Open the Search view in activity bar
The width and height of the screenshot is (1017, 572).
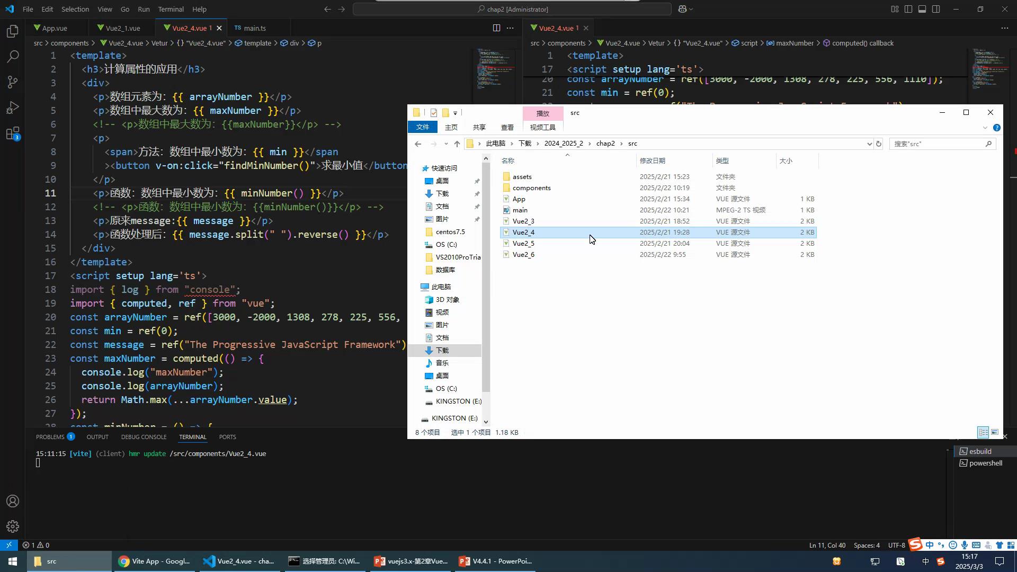pos(13,57)
